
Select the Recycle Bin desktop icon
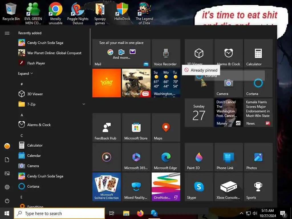click(x=11, y=11)
